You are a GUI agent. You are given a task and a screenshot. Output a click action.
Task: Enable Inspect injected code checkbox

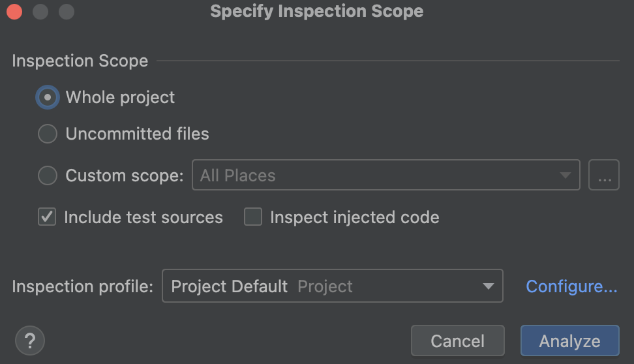pyautogui.click(x=253, y=217)
